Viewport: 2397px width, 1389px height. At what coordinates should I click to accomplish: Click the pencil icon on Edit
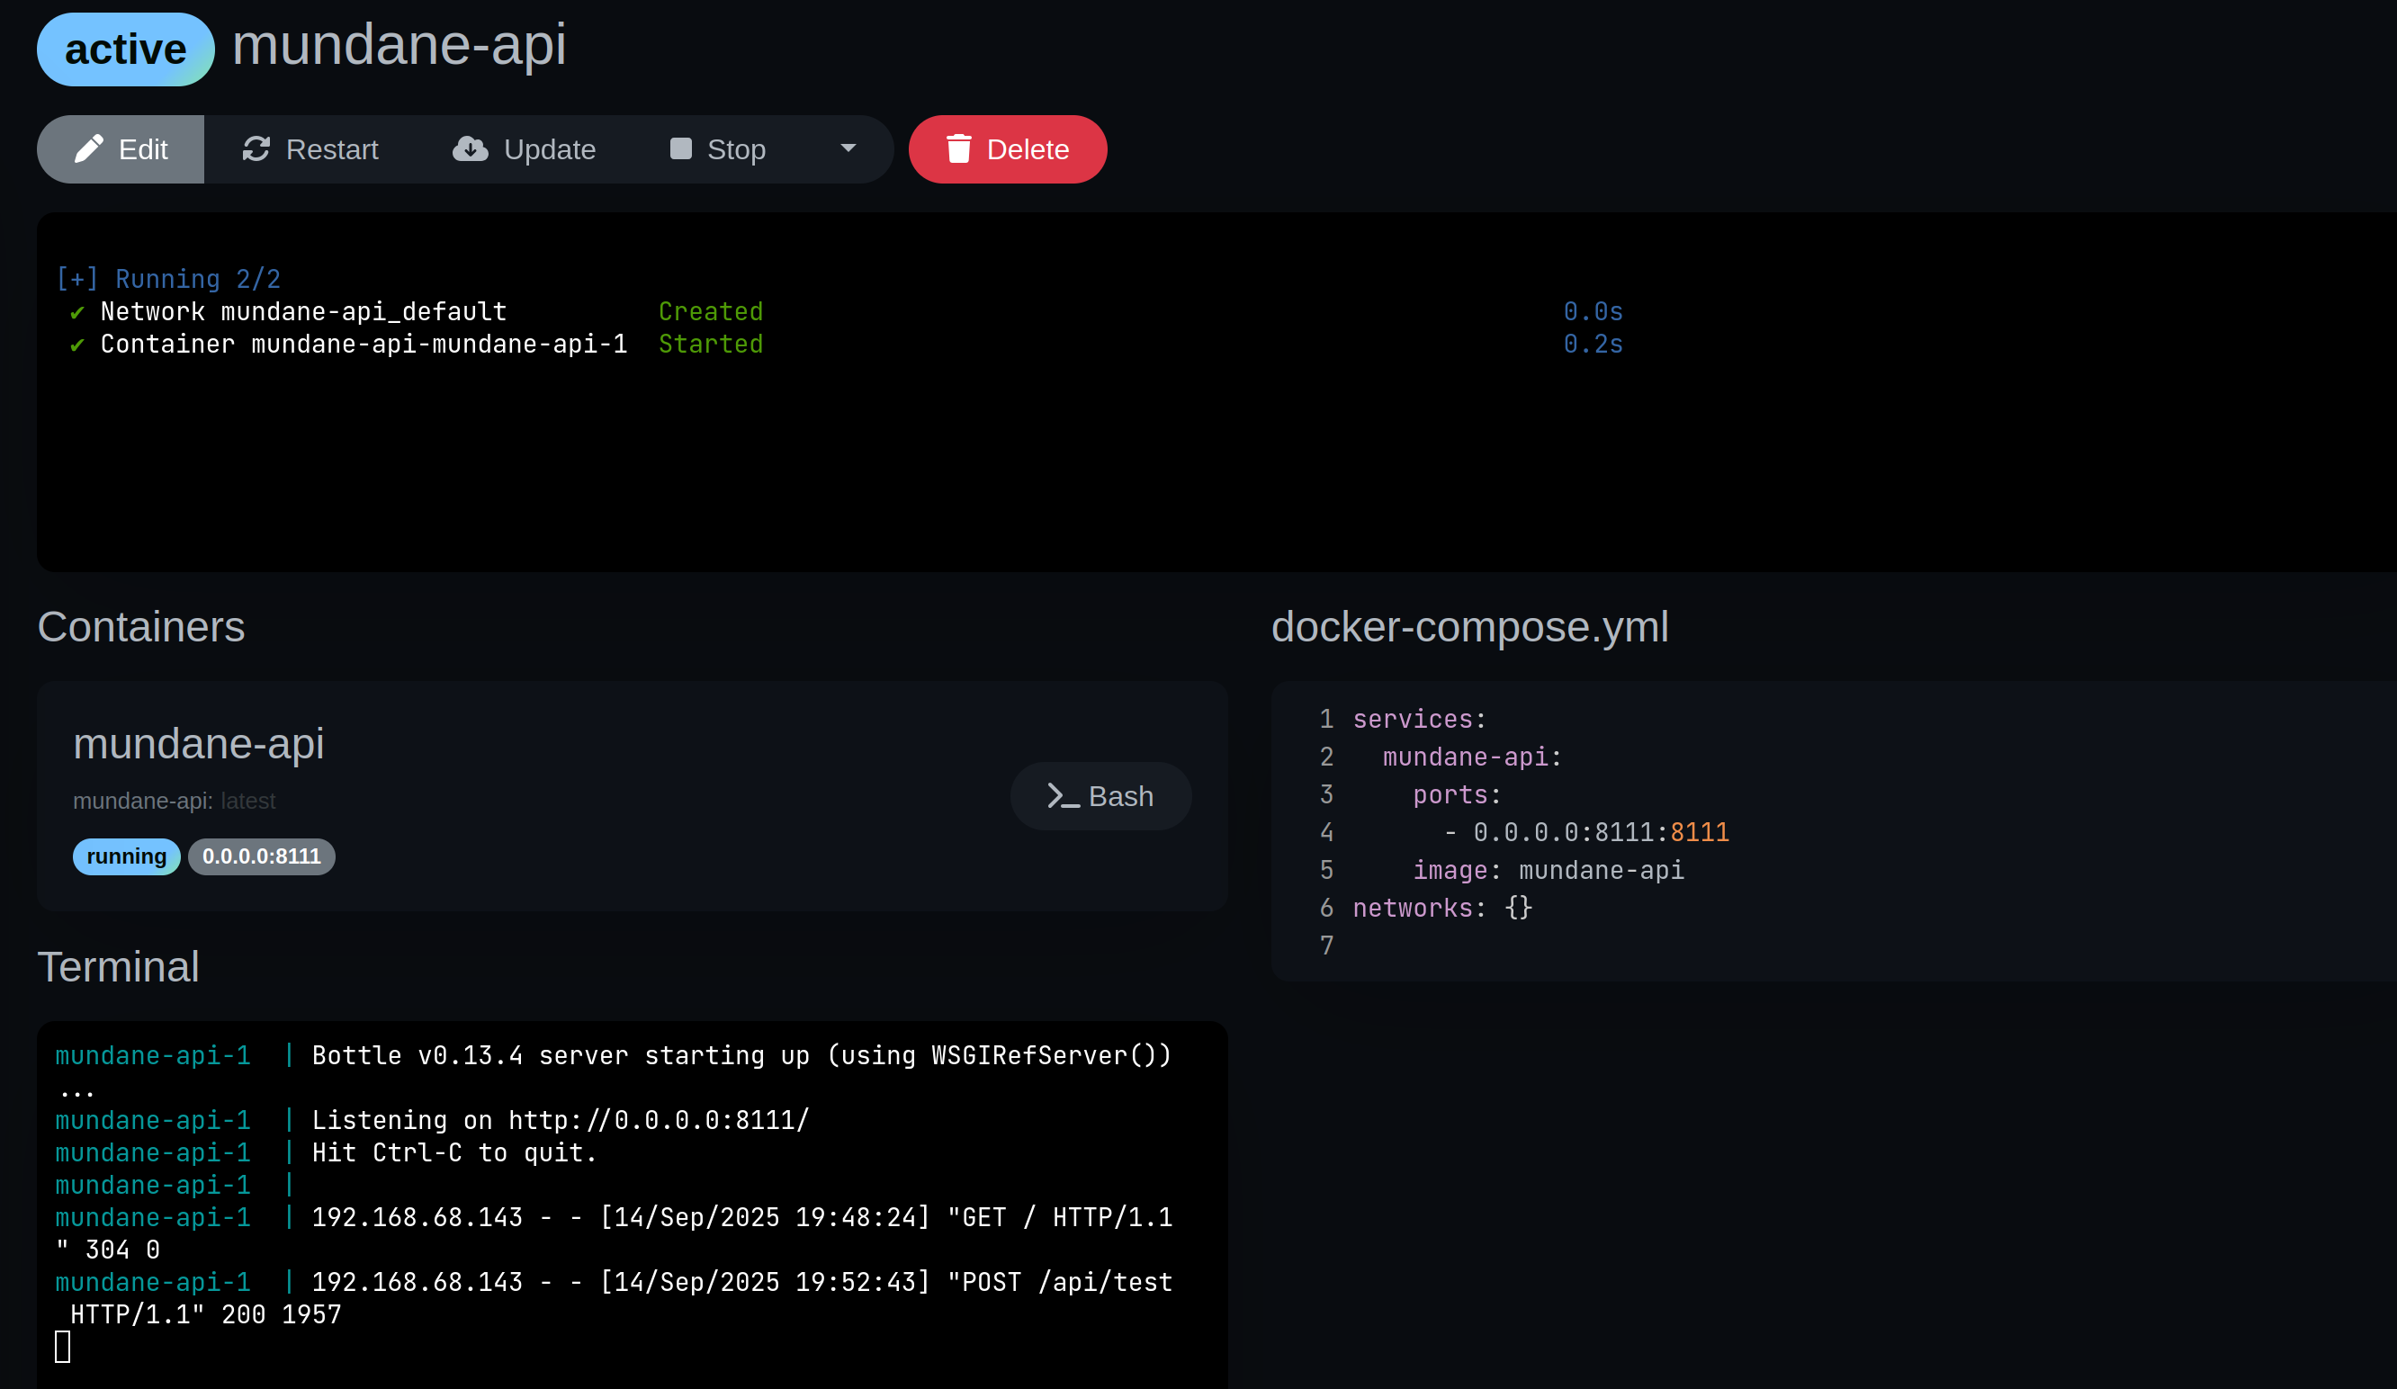click(x=88, y=149)
